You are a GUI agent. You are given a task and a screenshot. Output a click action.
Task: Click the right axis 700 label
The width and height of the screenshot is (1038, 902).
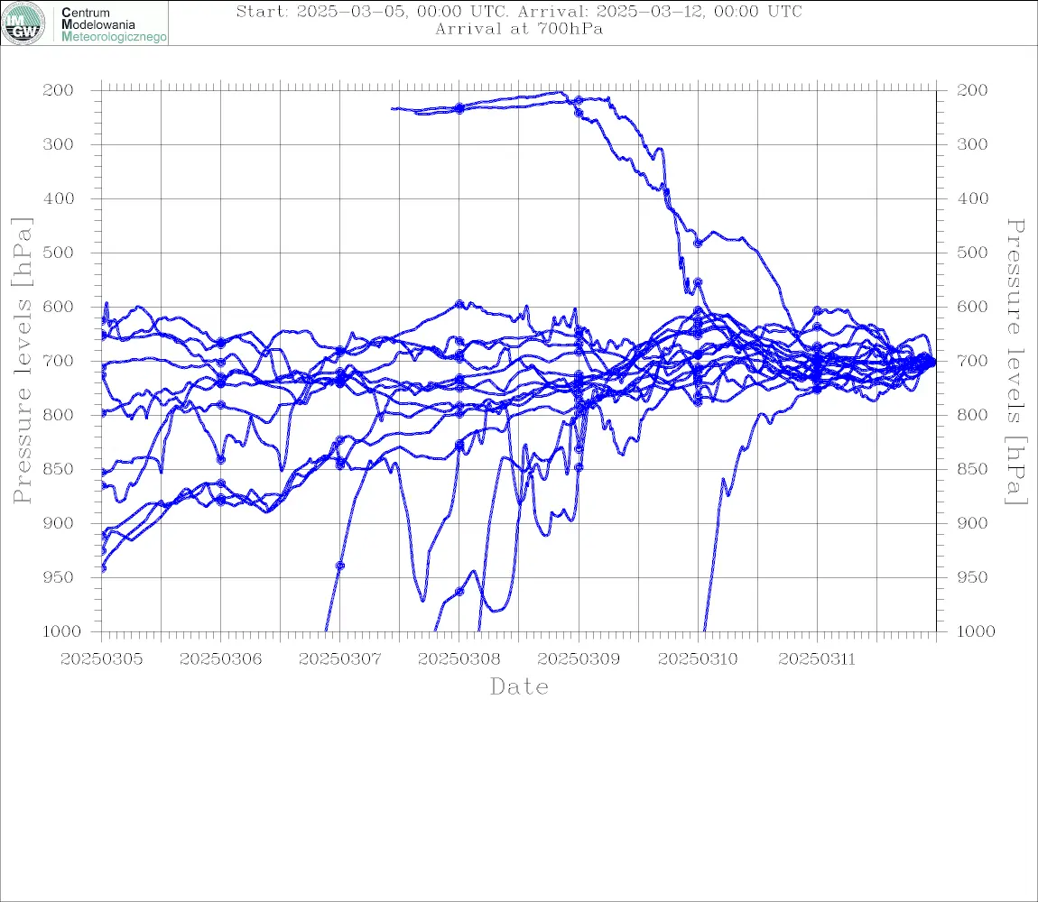pyautogui.click(x=972, y=362)
